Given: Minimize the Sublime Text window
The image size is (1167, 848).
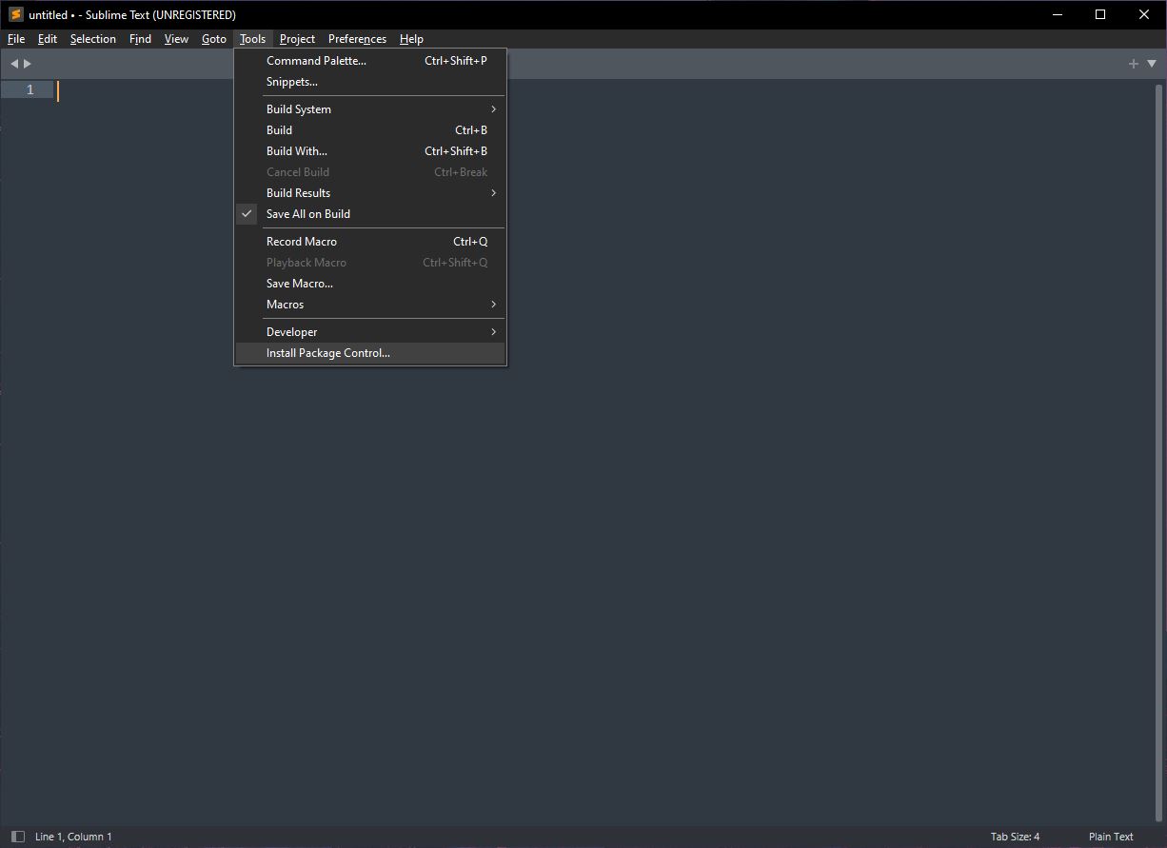Looking at the screenshot, I should pyautogui.click(x=1058, y=14).
